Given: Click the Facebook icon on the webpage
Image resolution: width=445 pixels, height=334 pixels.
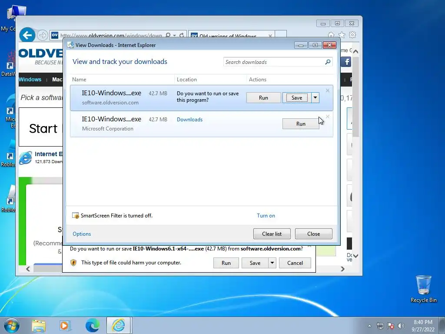Looking at the screenshot, I should [346, 62].
